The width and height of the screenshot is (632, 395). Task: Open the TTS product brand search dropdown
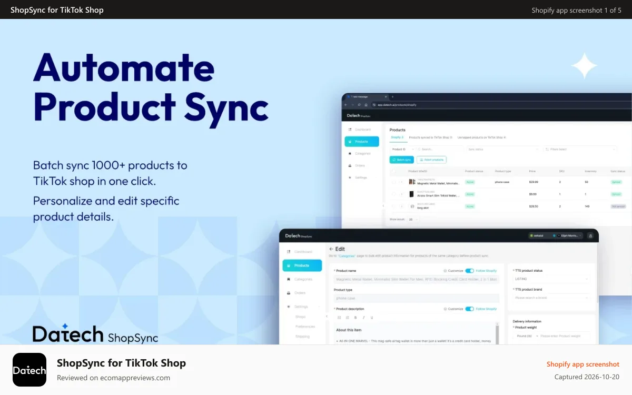click(551, 298)
